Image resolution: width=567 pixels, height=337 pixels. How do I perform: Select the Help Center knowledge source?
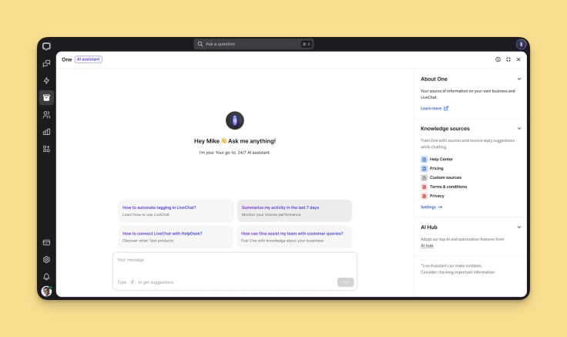tap(441, 159)
